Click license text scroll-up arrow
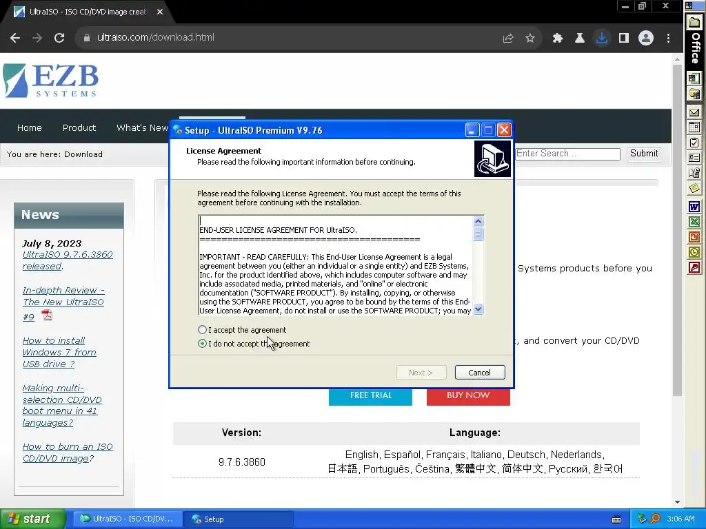Image resolution: width=706 pixels, height=529 pixels. [x=478, y=221]
